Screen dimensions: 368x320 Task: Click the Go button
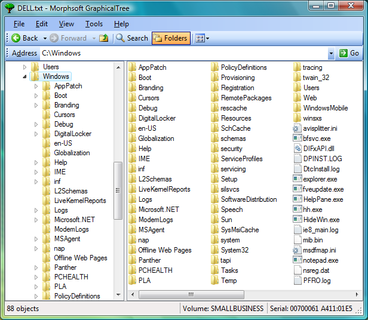pos(349,53)
